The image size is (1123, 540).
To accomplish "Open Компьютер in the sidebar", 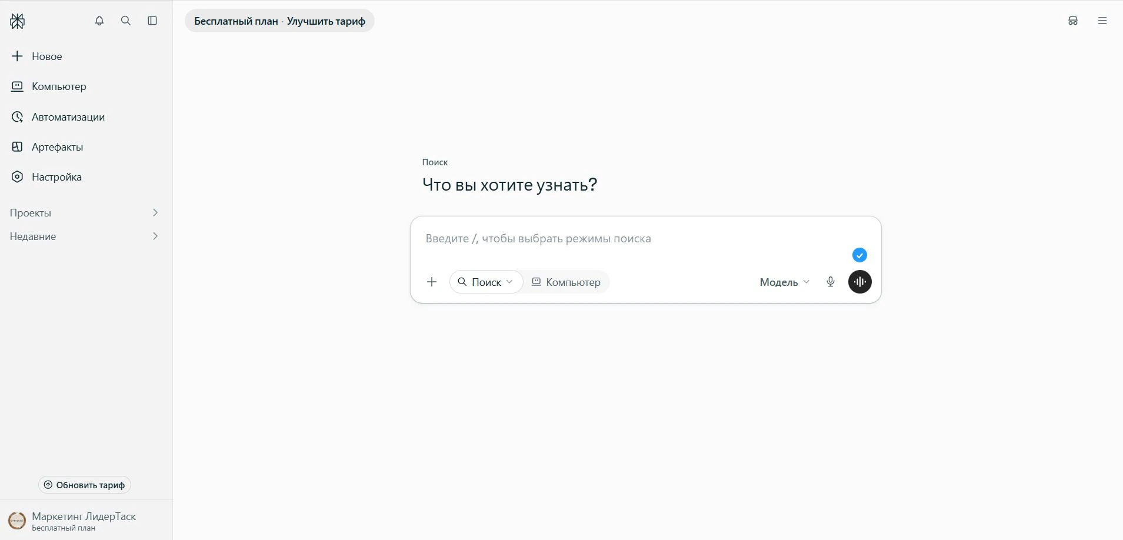I will coord(49,86).
